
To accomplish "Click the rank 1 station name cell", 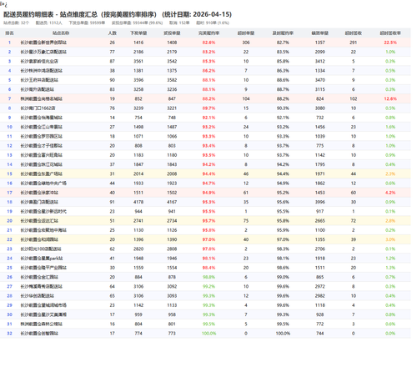I will (43, 43).
